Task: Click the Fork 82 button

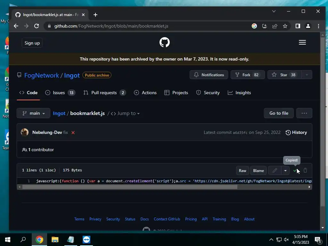Action: (248, 75)
